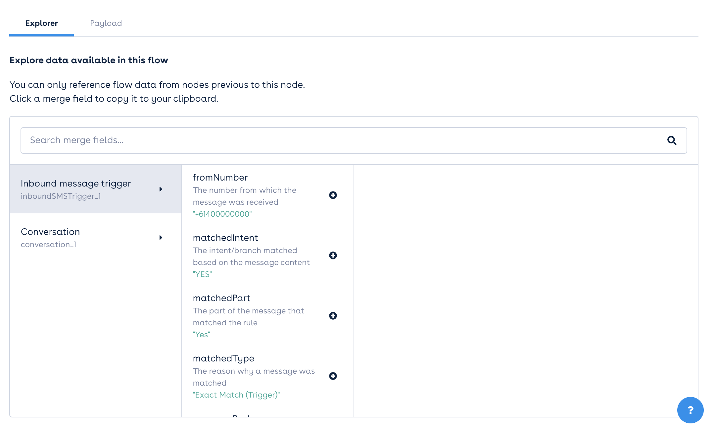This screenshot has height=432, width=717.
Task: Click the plus icon for matchedIntent field
Action: click(x=333, y=255)
